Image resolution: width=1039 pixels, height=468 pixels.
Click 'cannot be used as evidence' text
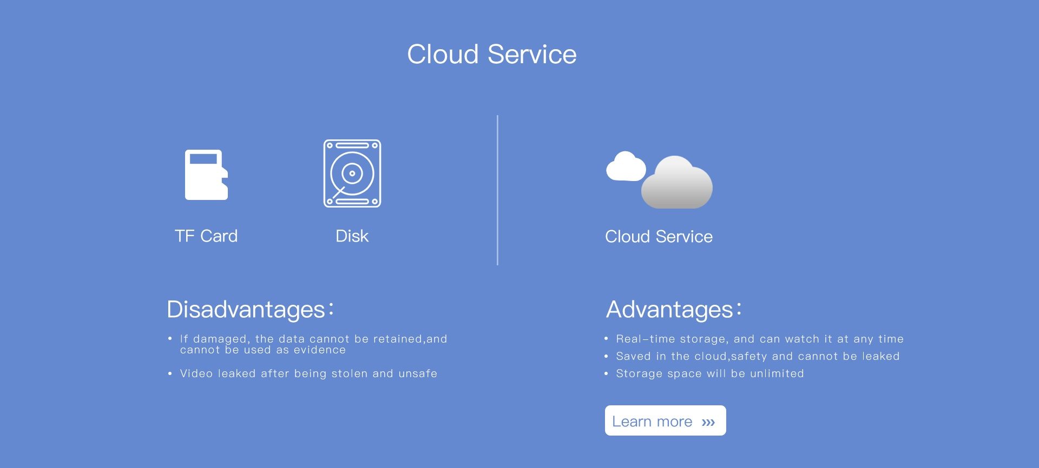[263, 350]
